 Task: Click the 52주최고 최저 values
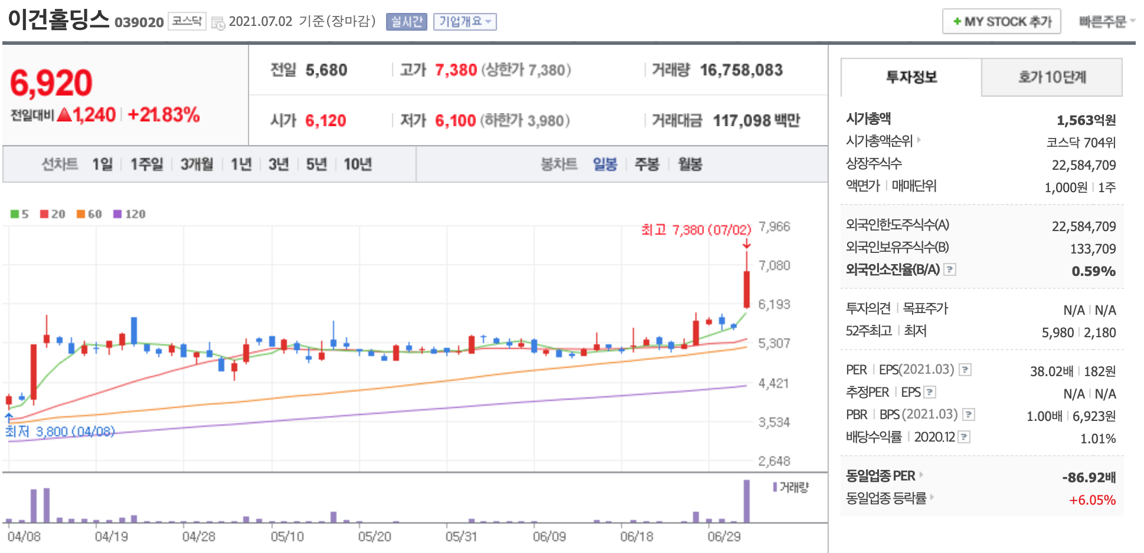click(1079, 333)
